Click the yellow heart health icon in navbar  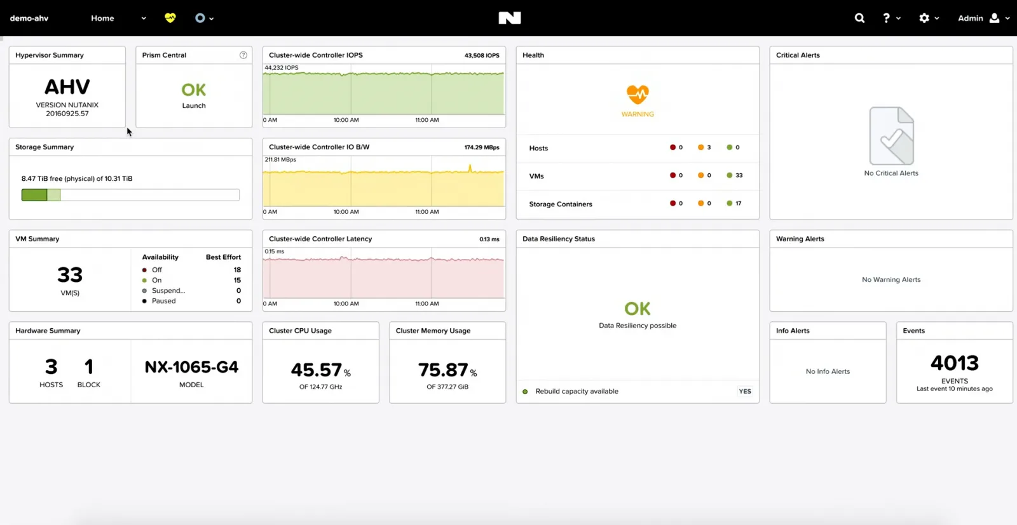click(x=170, y=18)
